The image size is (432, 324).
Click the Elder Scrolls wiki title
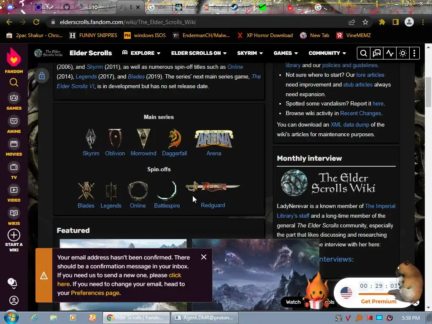tap(91, 53)
